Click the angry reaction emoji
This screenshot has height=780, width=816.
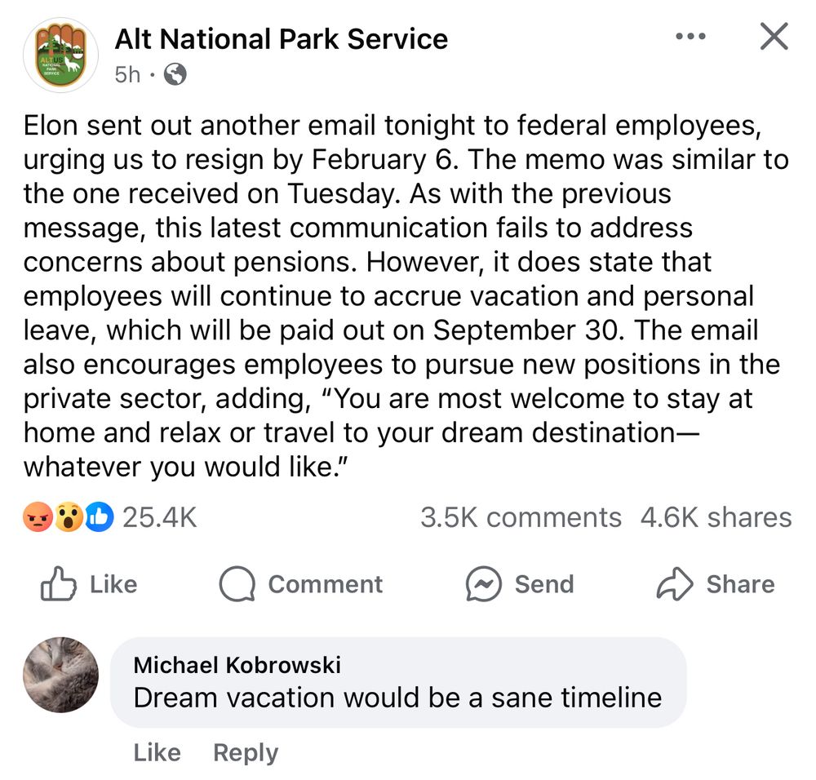click(x=38, y=518)
